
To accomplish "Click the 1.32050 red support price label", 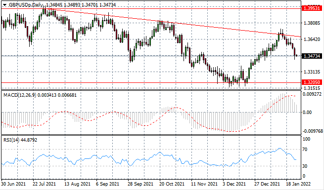I will click(312, 82).
